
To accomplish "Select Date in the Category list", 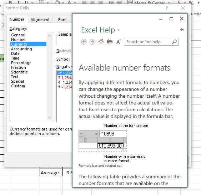I will click(28, 53).
